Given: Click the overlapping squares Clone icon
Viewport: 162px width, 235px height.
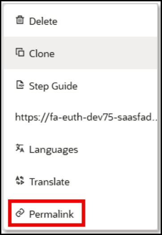Looking at the screenshot, I should pyautogui.click(x=20, y=53).
